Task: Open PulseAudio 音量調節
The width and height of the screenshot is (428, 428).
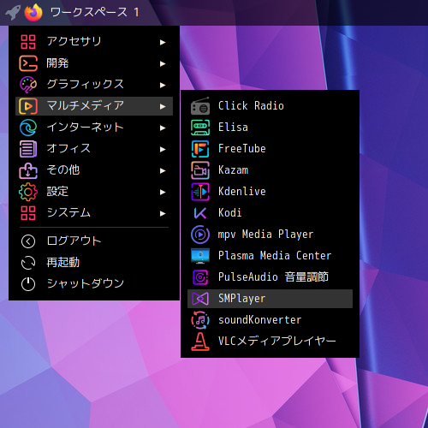Action: [x=270, y=277]
